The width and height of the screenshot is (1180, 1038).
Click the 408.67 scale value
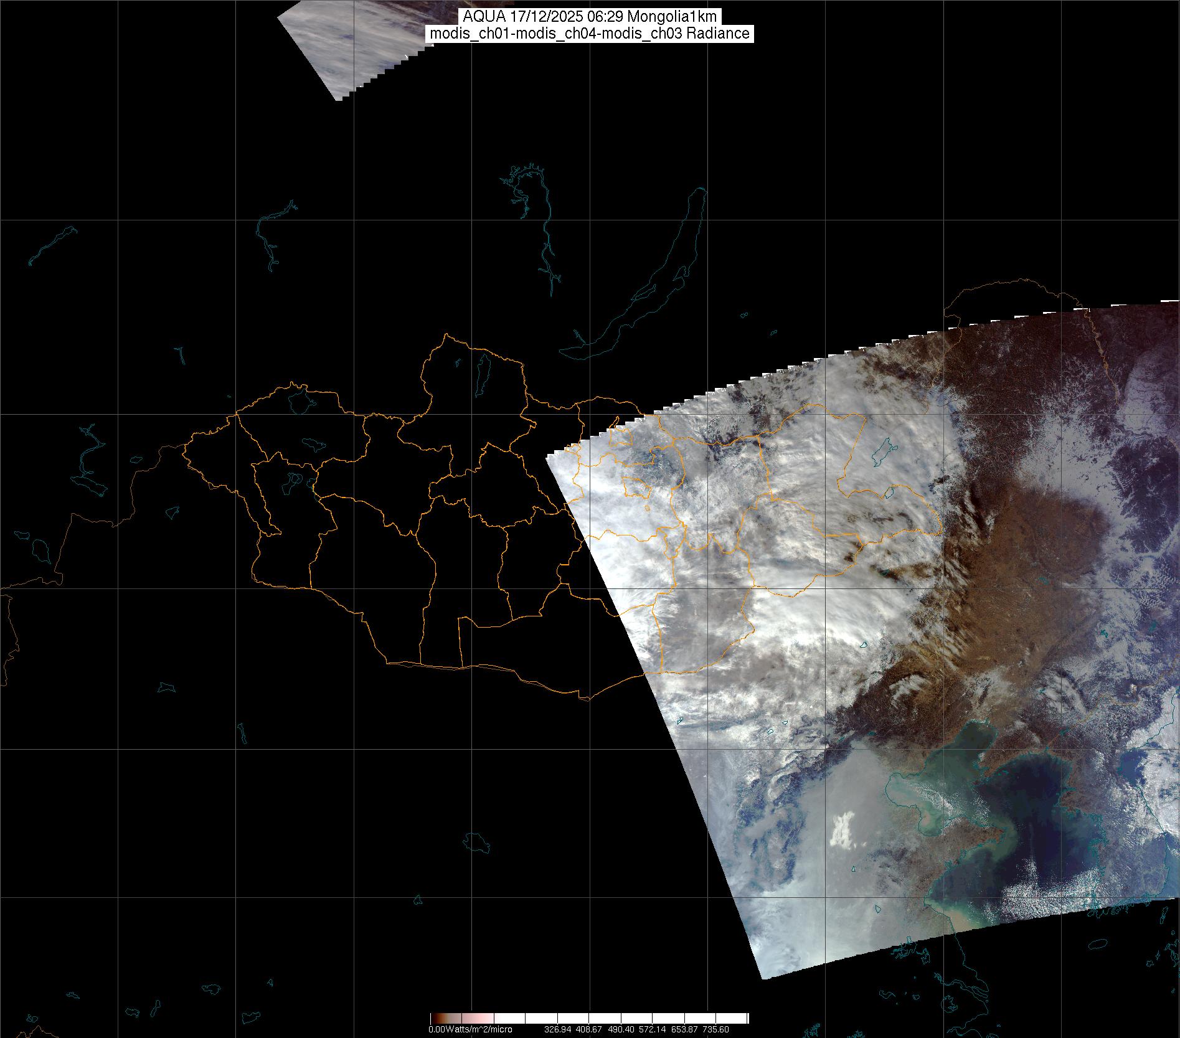click(x=588, y=1029)
